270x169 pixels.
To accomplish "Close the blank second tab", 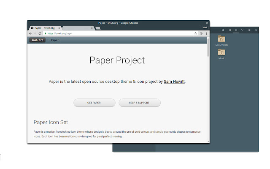I will (92, 28).
